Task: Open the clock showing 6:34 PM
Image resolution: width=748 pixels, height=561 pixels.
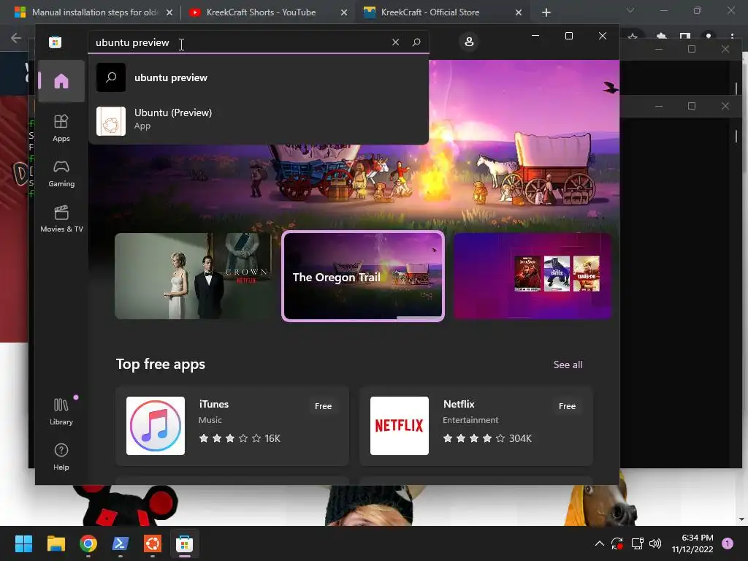Action: (692, 543)
